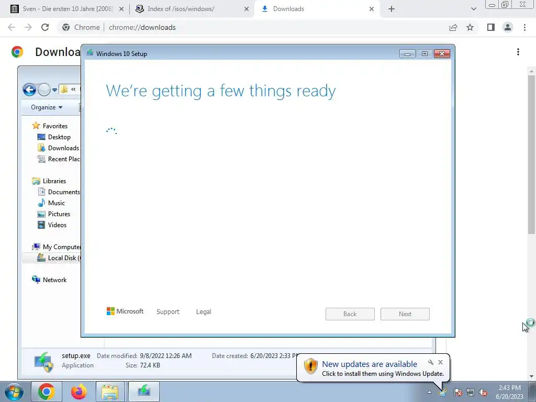Viewport: 536px width, 402px height.
Task: Open Windows Explorer from the taskbar
Action: 110,392
